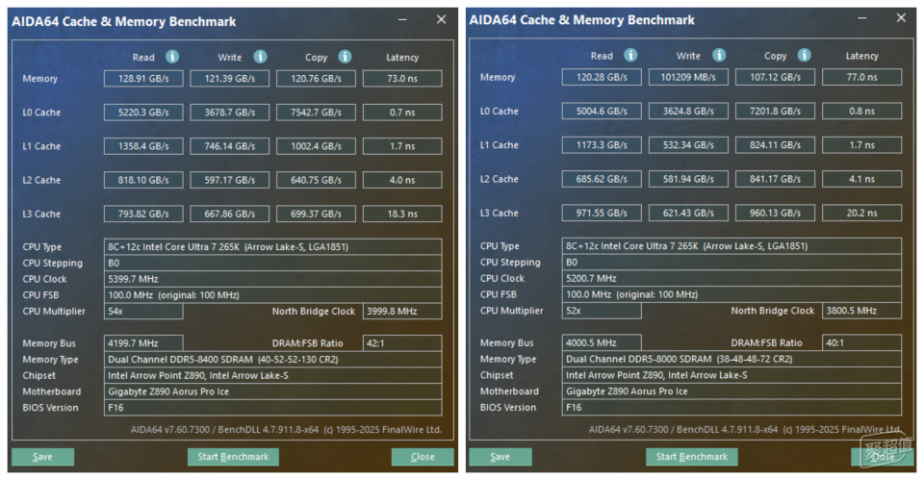Image resolution: width=924 pixels, height=480 pixels.
Task: Select left window BIOS Version F16
Action: click(272, 408)
